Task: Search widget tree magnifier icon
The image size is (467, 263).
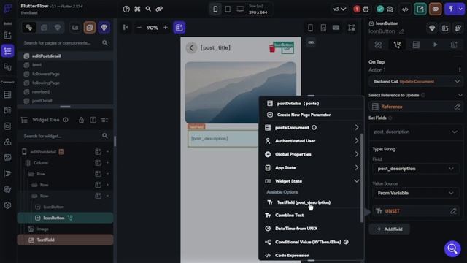Action: [x=105, y=136]
